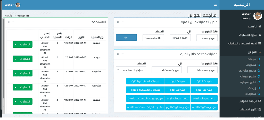This screenshot has width=264, height=120.
Task: Click the مشتريات المستخدم بالفترة button
Action: click(145, 90)
